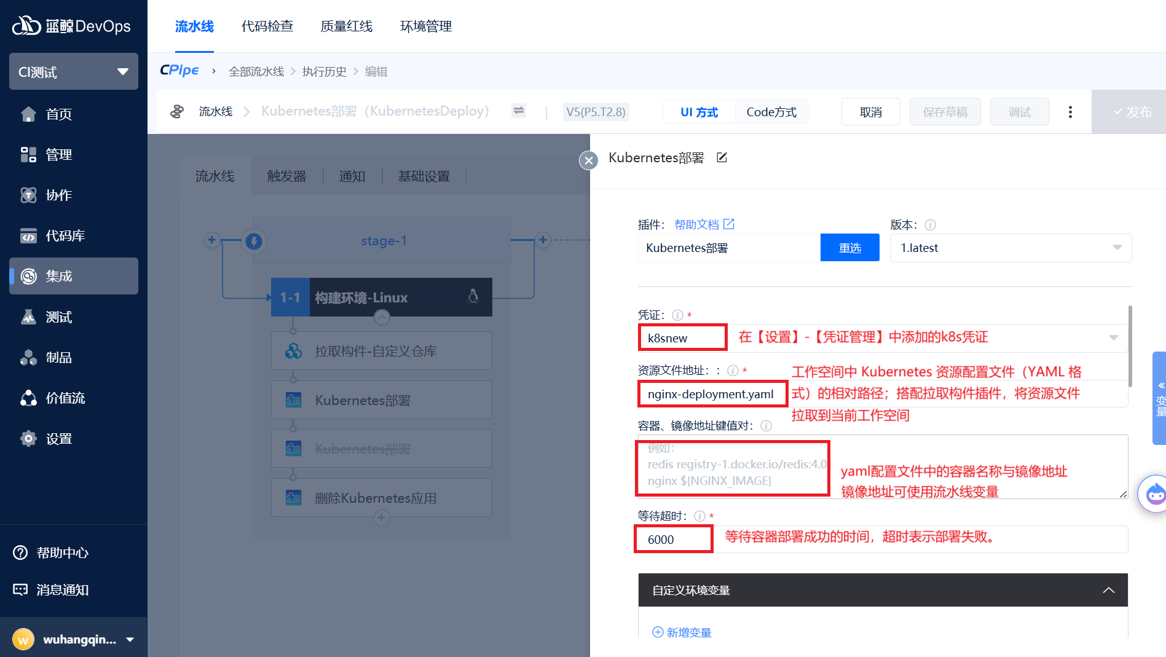
Task: Open the CI测试 project selector dropdown
Action: (x=73, y=72)
